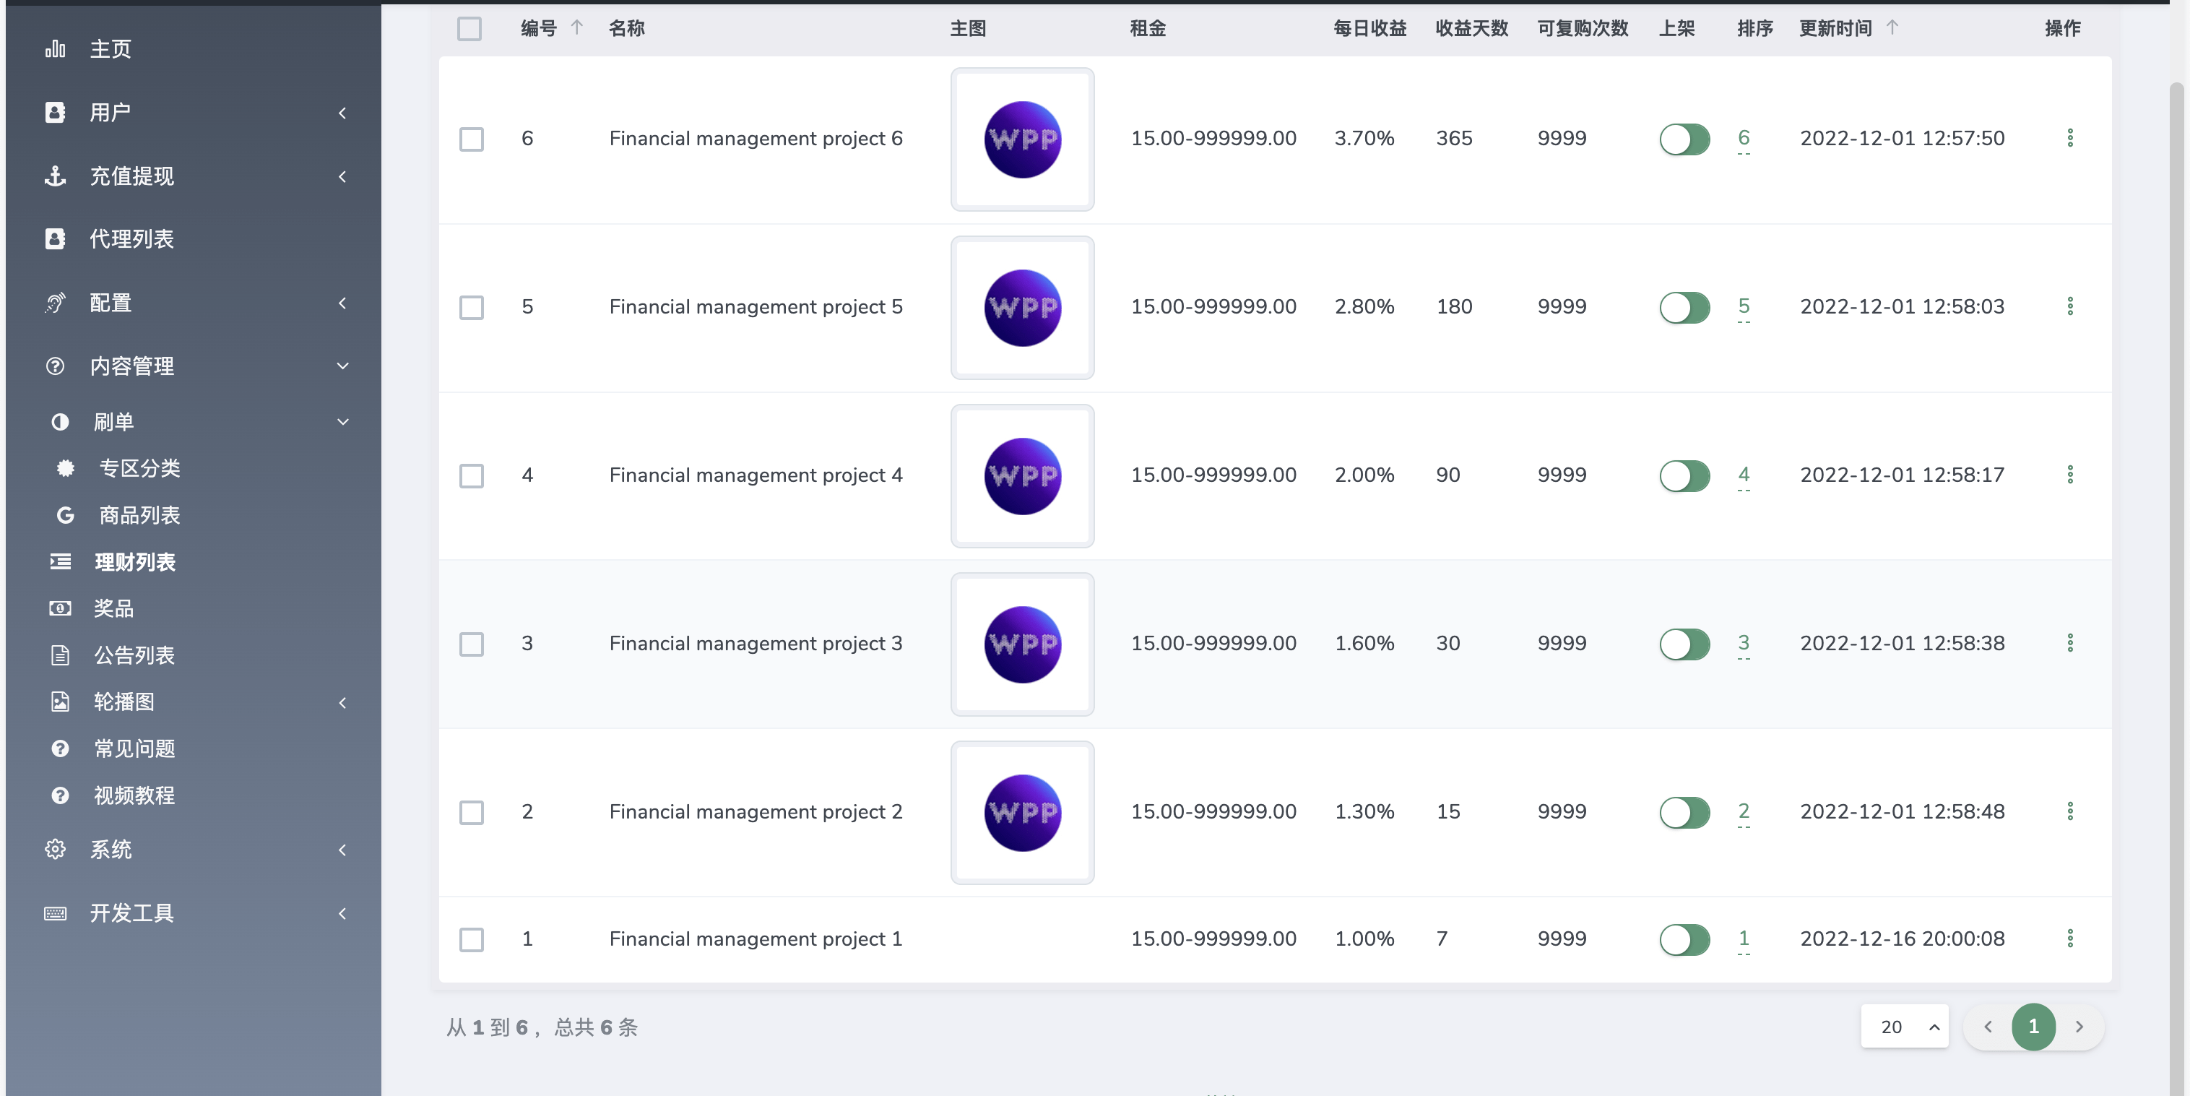Viewport: 2190px width, 1096px height.
Task: Sort by 编号 using its arrow
Action: click(576, 27)
